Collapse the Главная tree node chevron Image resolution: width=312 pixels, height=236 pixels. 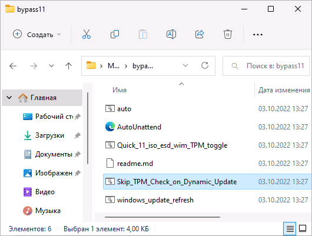click(x=9, y=98)
